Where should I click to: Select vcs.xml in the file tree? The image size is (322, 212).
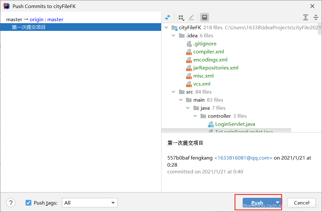coord(202,84)
